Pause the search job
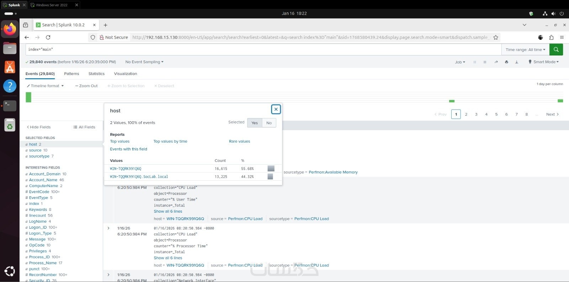 click(474, 62)
